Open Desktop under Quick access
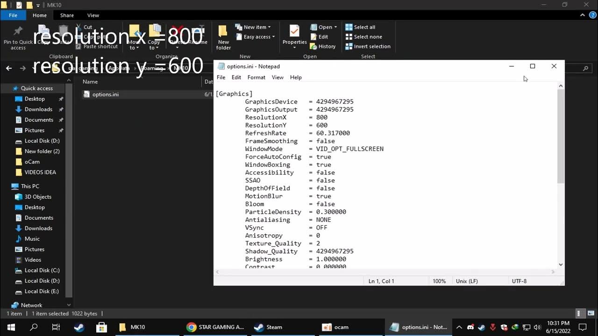This screenshot has width=598, height=336. click(35, 99)
